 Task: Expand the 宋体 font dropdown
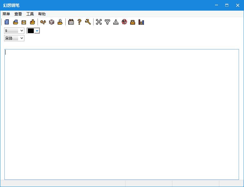coord(22,38)
